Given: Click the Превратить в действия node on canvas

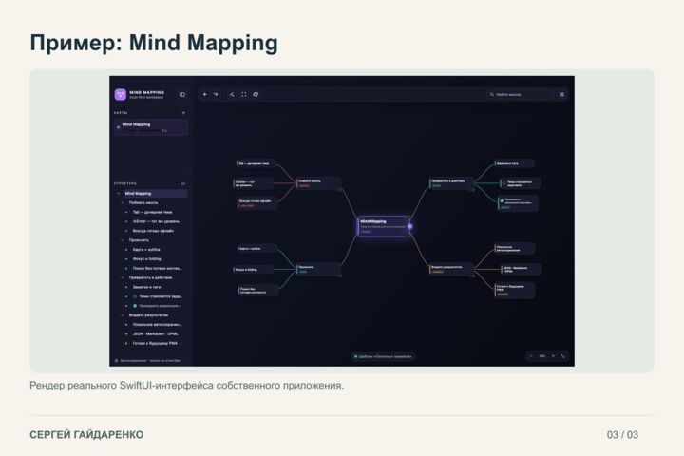Looking at the screenshot, I should coord(452,183).
